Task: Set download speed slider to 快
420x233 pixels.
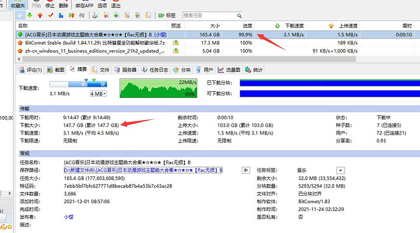Action: click(103, 84)
